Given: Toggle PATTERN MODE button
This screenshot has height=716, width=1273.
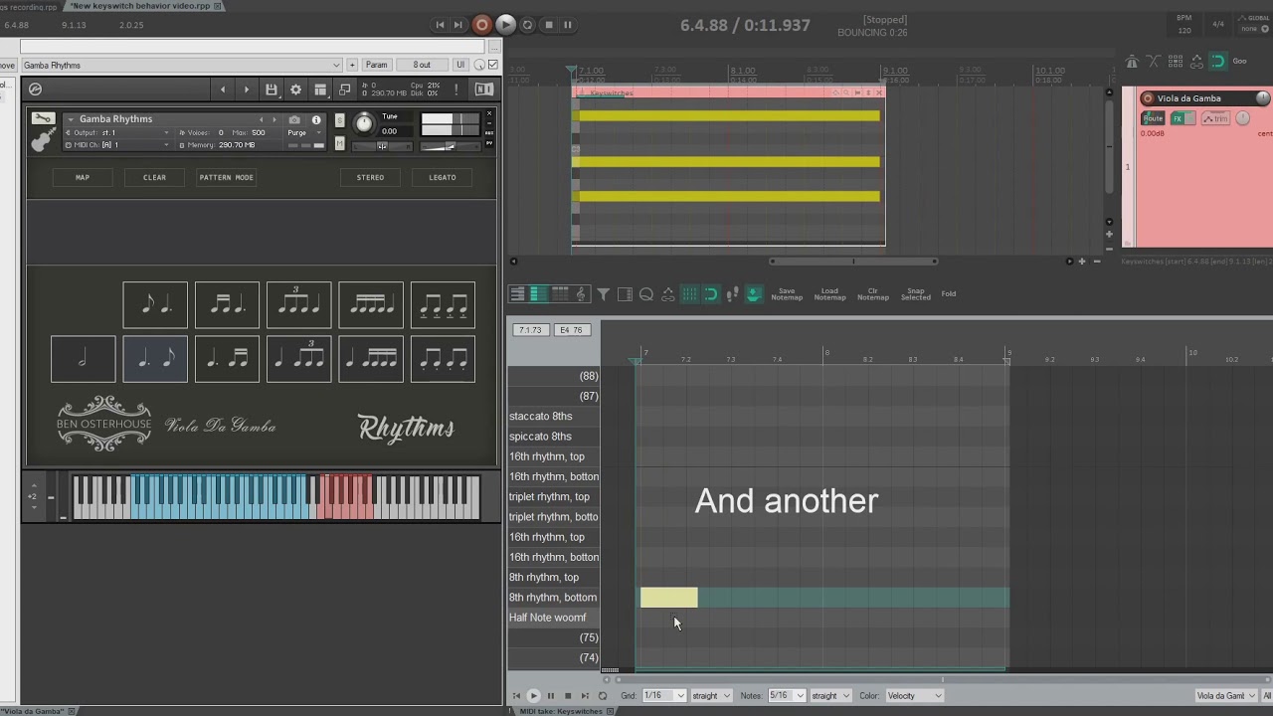Looking at the screenshot, I should pyautogui.click(x=227, y=177).
